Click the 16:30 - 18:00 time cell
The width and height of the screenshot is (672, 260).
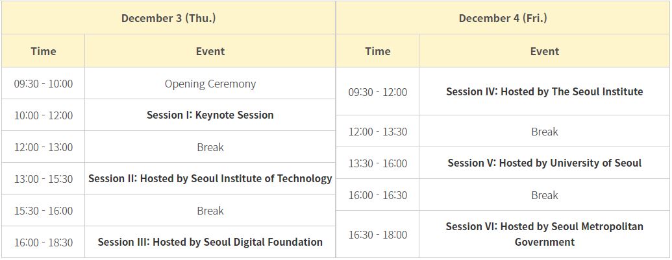pyautogui.click(x=378, y=234)
